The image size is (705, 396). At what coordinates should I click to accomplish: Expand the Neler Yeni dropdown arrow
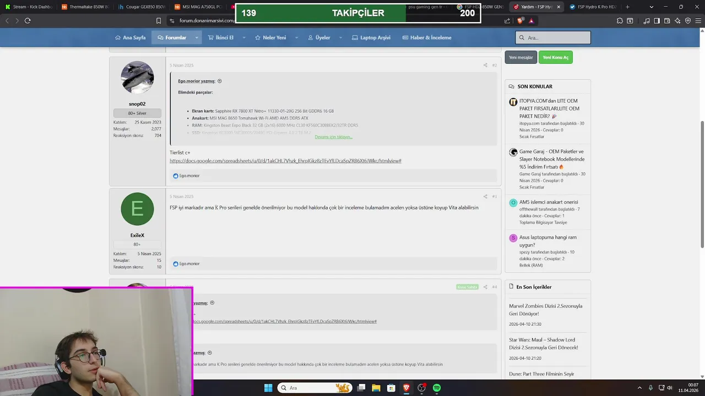click(x=296, y=37)
